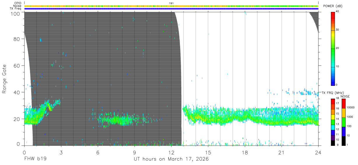
Task: Click the "POWER (dB)" title
Action: click(x=333, y=6)
